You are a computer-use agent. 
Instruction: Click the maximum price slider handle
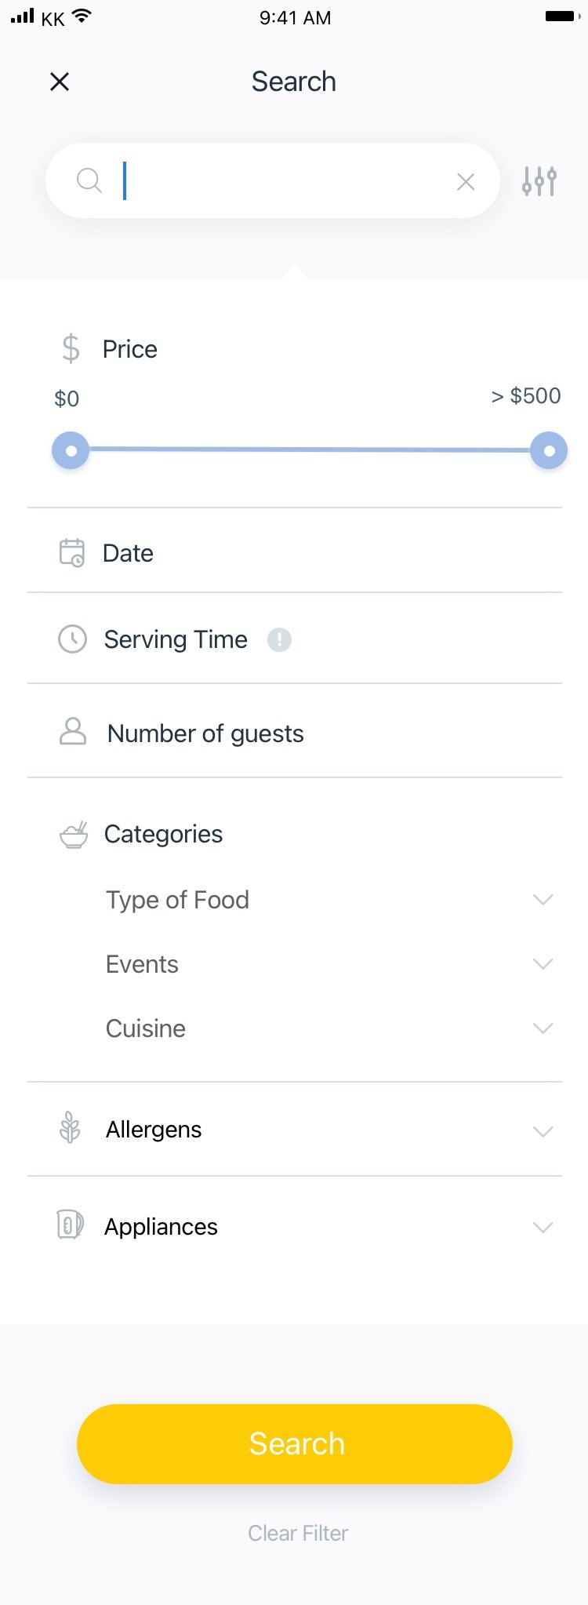click(x=549, y=450)
